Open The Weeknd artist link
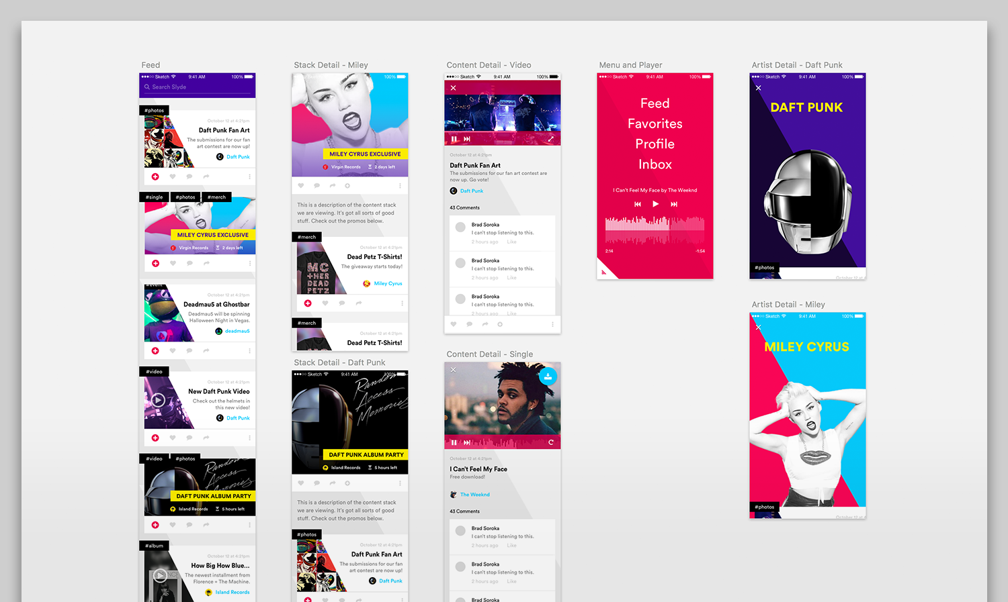 [474, 495]
